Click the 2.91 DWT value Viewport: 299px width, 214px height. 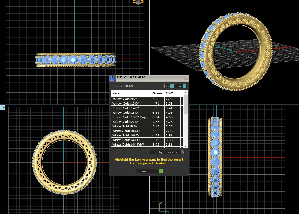pos(169,135)
